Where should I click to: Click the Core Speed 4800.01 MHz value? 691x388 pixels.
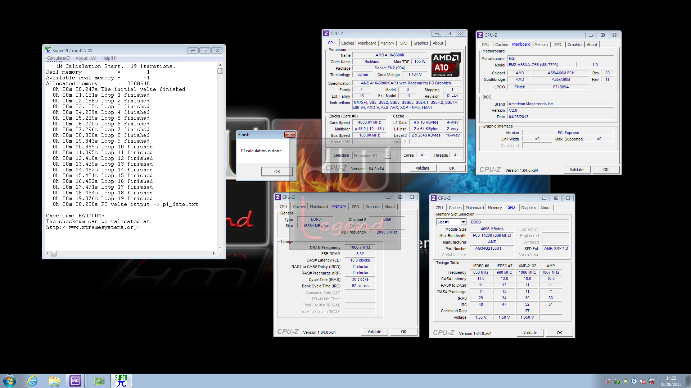[369, 123]
